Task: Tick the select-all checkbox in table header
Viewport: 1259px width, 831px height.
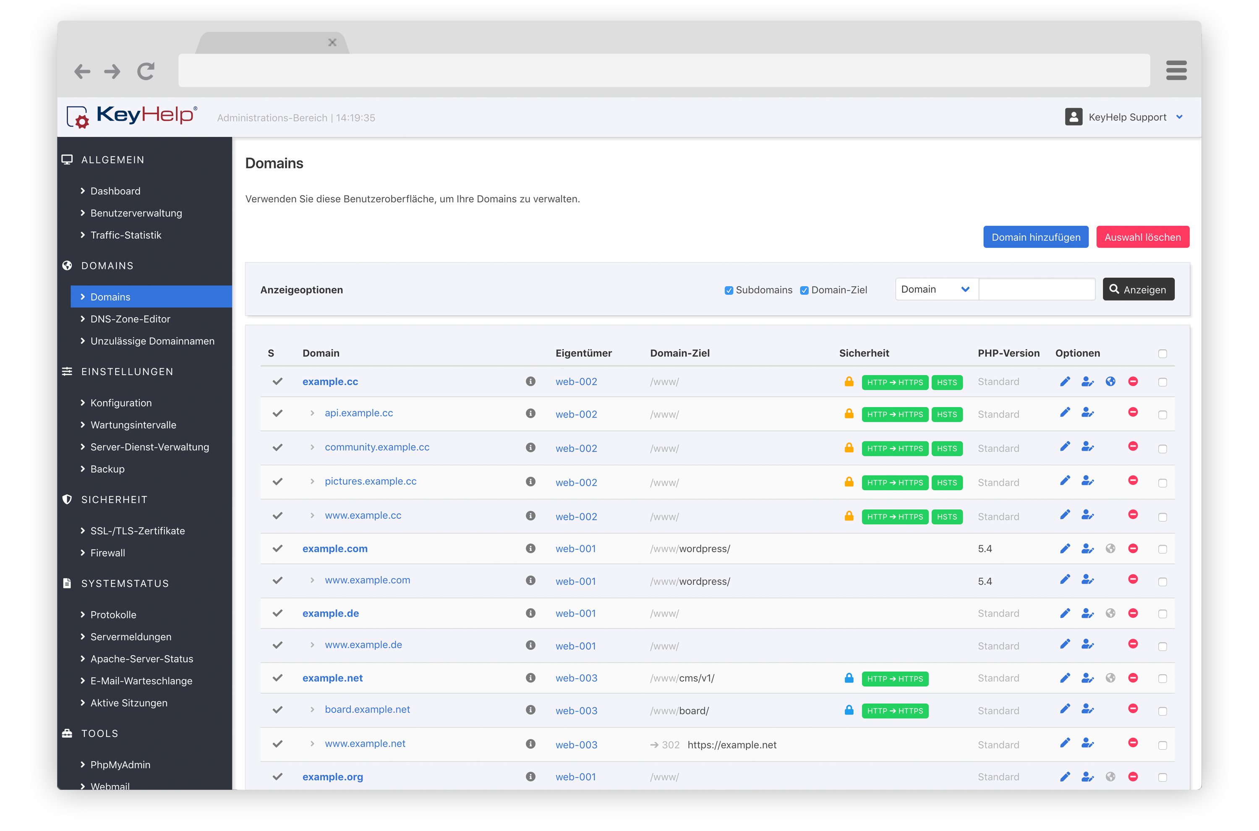Action: 1162,353
